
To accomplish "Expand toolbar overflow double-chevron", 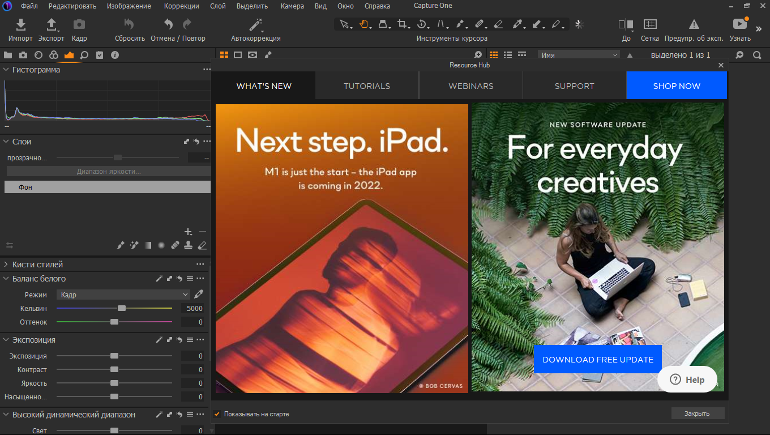I will point(759,29).
